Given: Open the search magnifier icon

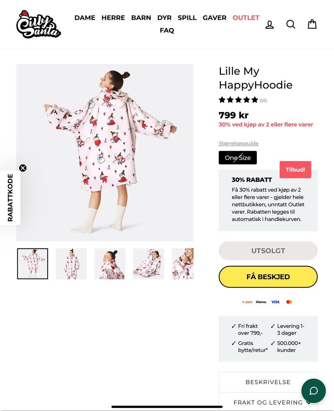Looking at the screenshot, I should click(x=291, y=24).
